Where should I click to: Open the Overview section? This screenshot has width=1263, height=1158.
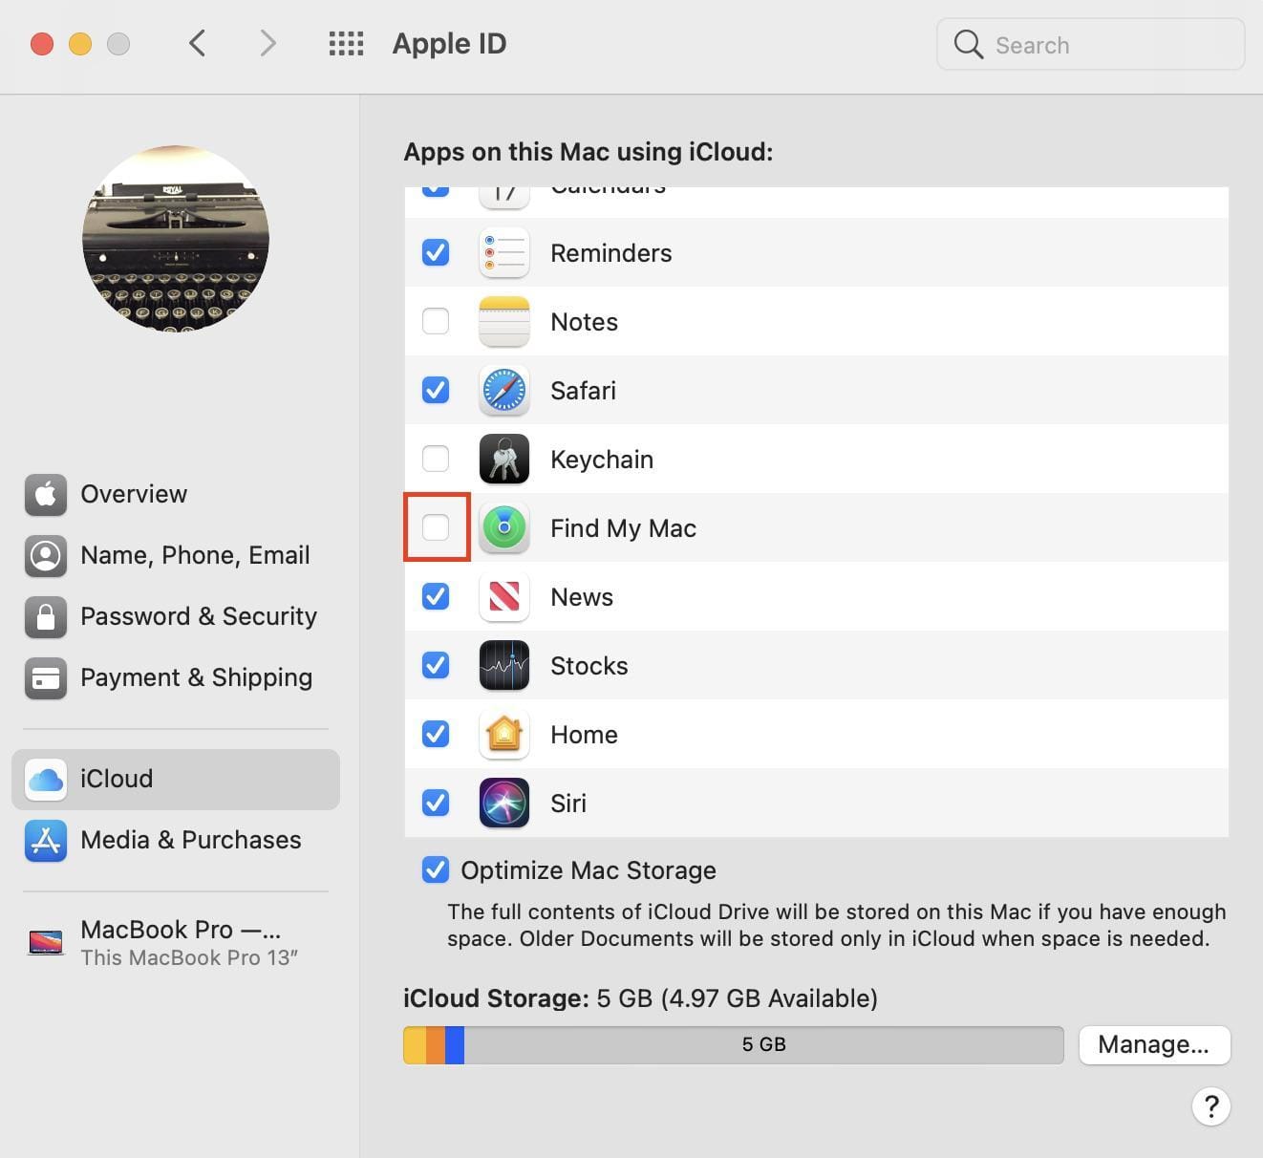(x=176, y=495)
